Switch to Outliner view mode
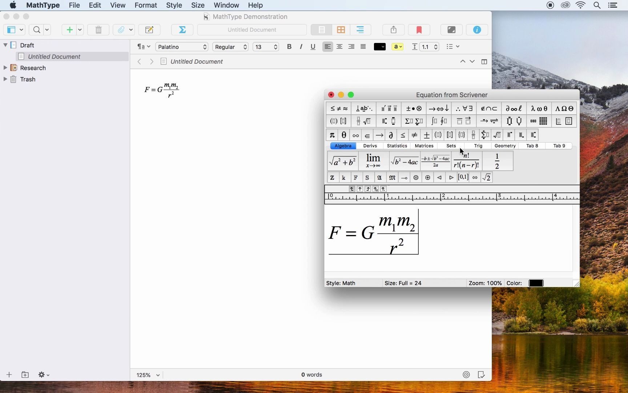The width and height of the screenshot is (628, 393). click(x=361, y=30)
